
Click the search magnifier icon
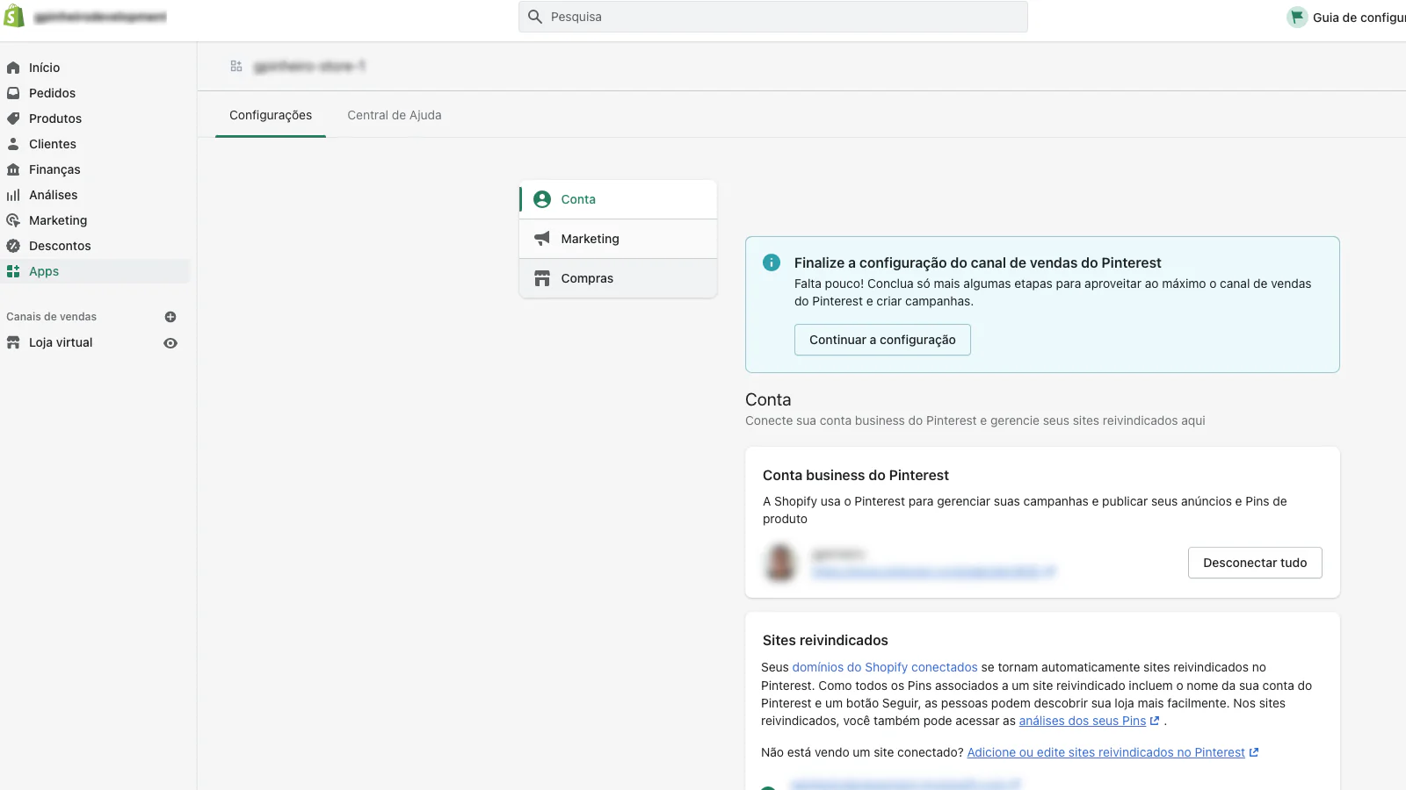tap(535, 17)
